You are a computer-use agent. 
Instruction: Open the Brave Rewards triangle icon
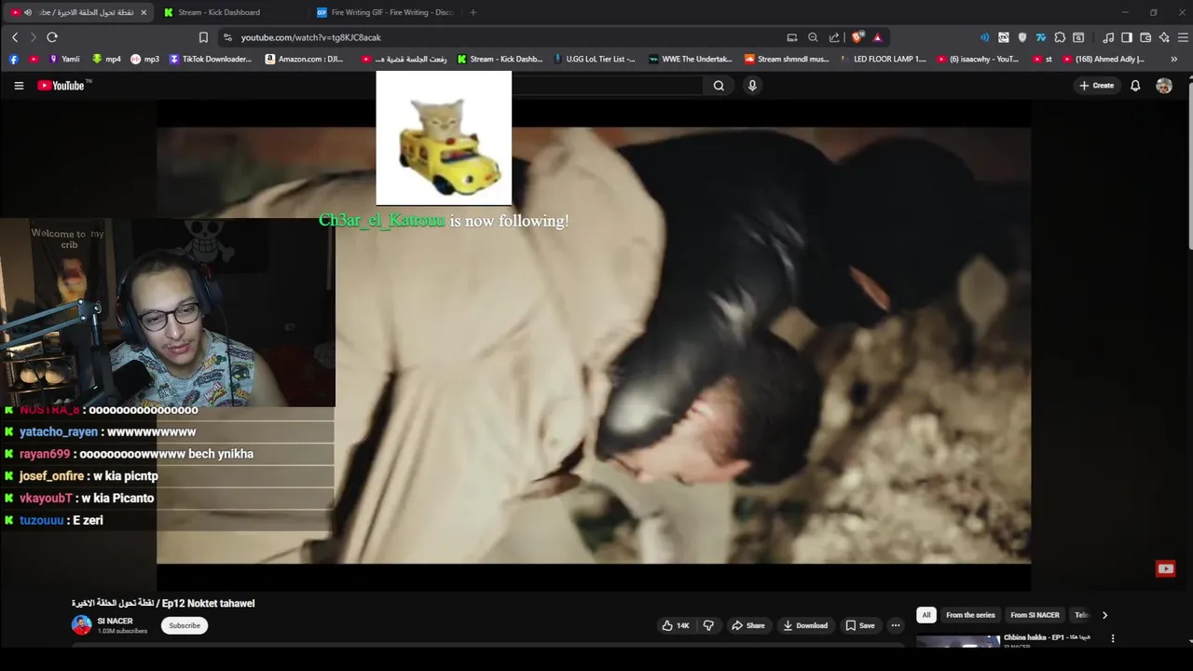(877, 37)
